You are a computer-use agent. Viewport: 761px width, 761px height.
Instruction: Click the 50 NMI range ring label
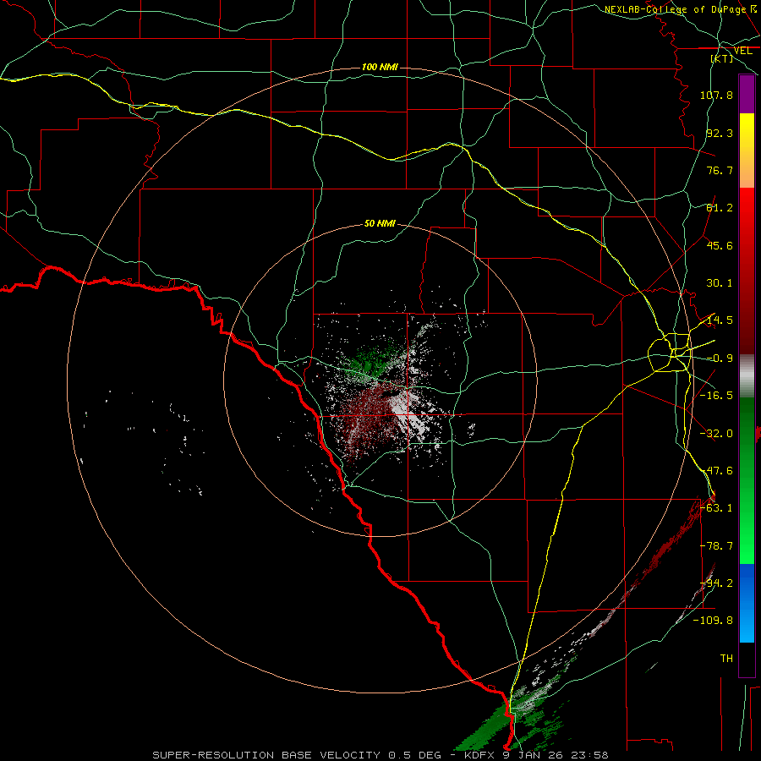point(380,224)
